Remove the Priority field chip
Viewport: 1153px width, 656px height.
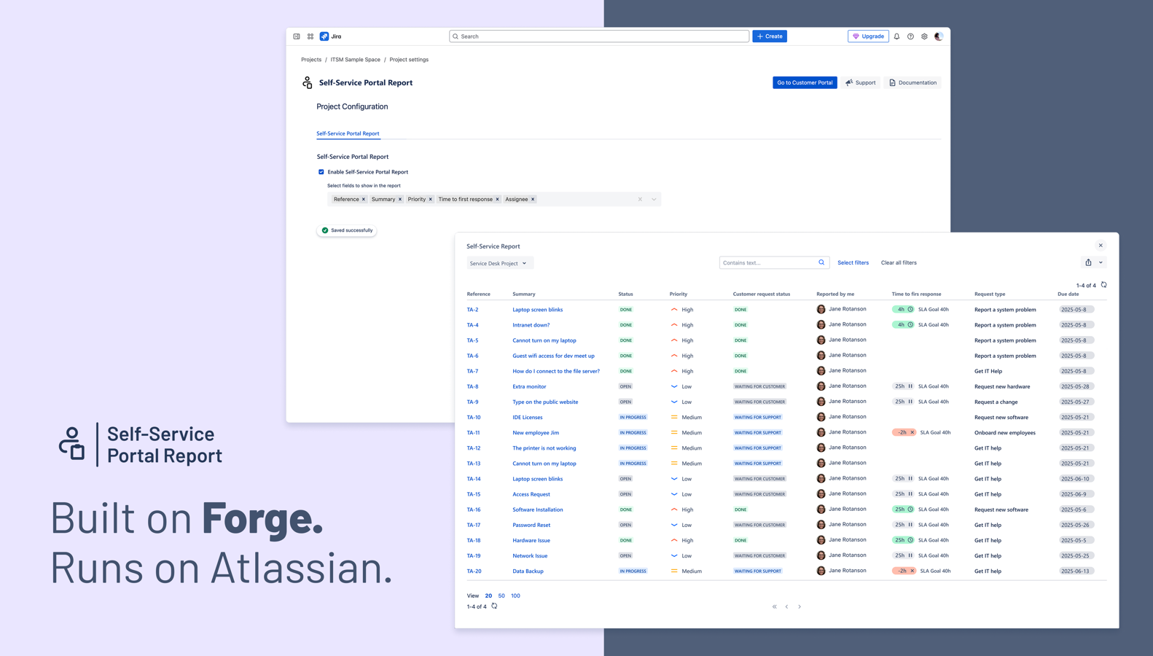coord(431,199)
